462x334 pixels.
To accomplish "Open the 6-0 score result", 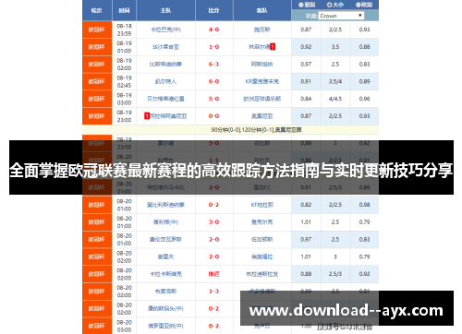I will [x=213, y=81].
